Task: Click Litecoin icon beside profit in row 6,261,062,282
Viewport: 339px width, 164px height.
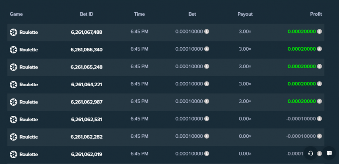Action: (x=320, y=136)
